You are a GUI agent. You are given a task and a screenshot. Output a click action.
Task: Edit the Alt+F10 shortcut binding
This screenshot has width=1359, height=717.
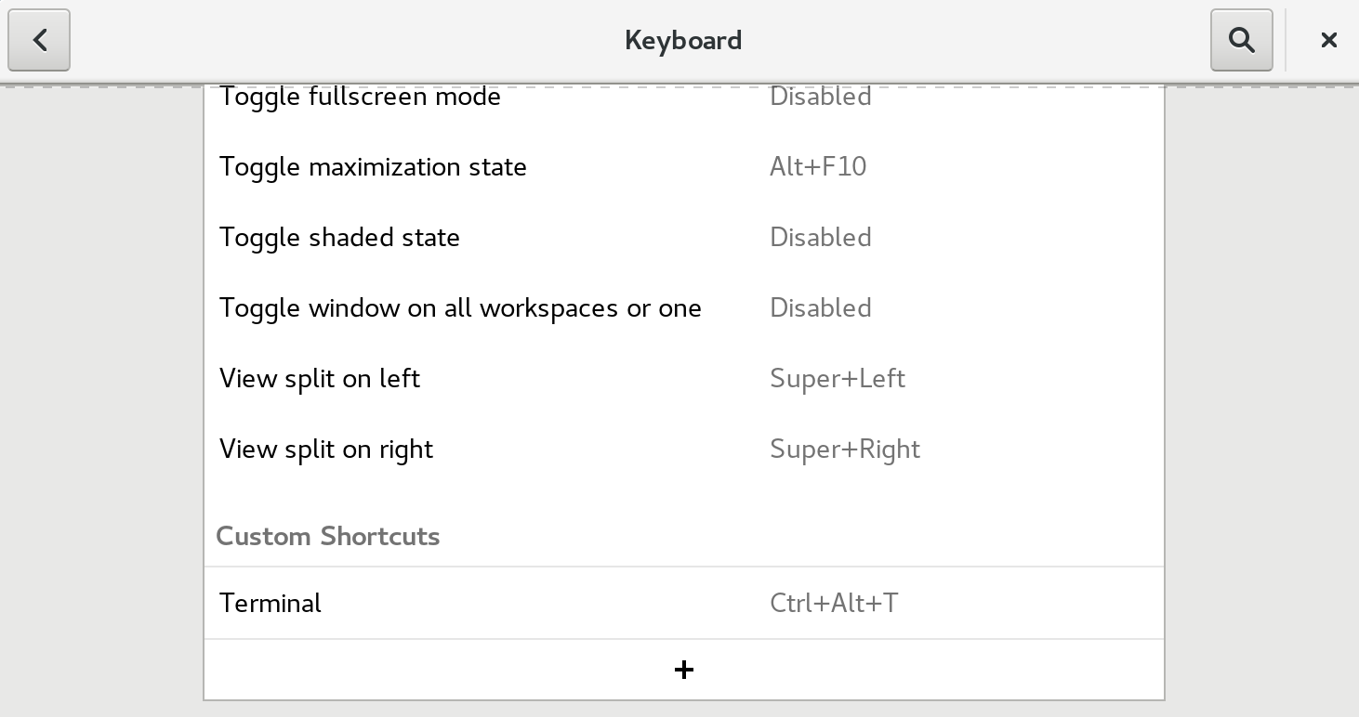818,167
